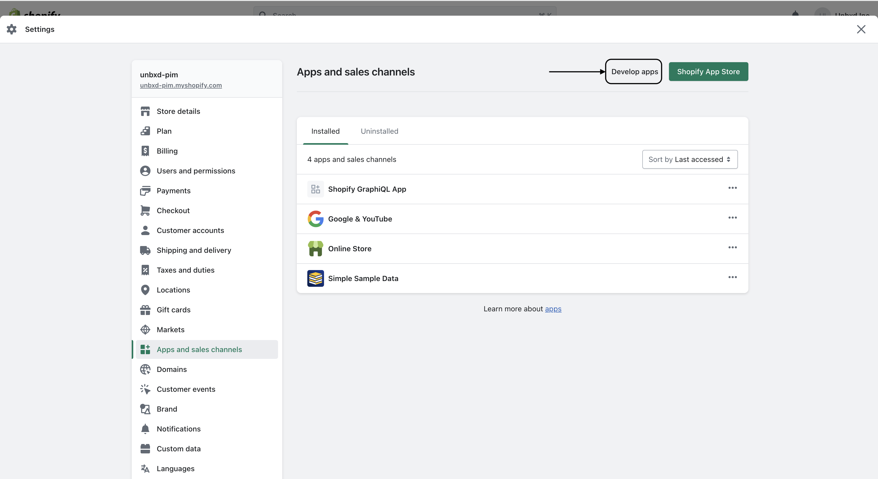Screen dimensions: 878x479
Task: Click the Custom data icon
Action: tap(145, 449)
